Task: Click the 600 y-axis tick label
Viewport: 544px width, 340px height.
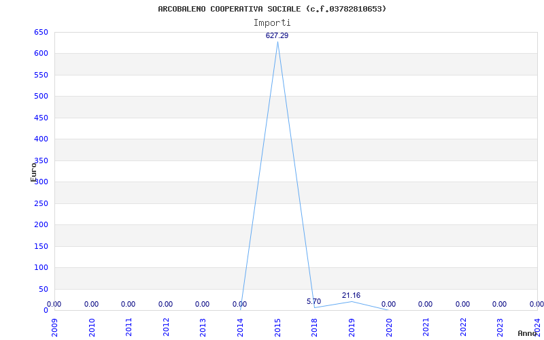Action: click(41, 54)
